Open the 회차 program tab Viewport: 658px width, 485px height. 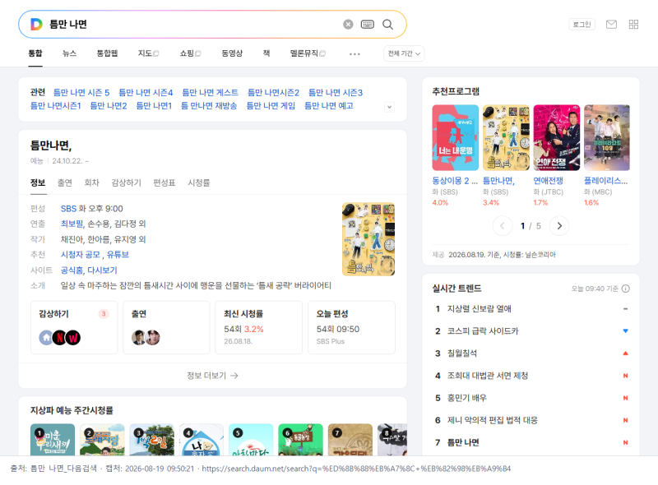[91, 182]
